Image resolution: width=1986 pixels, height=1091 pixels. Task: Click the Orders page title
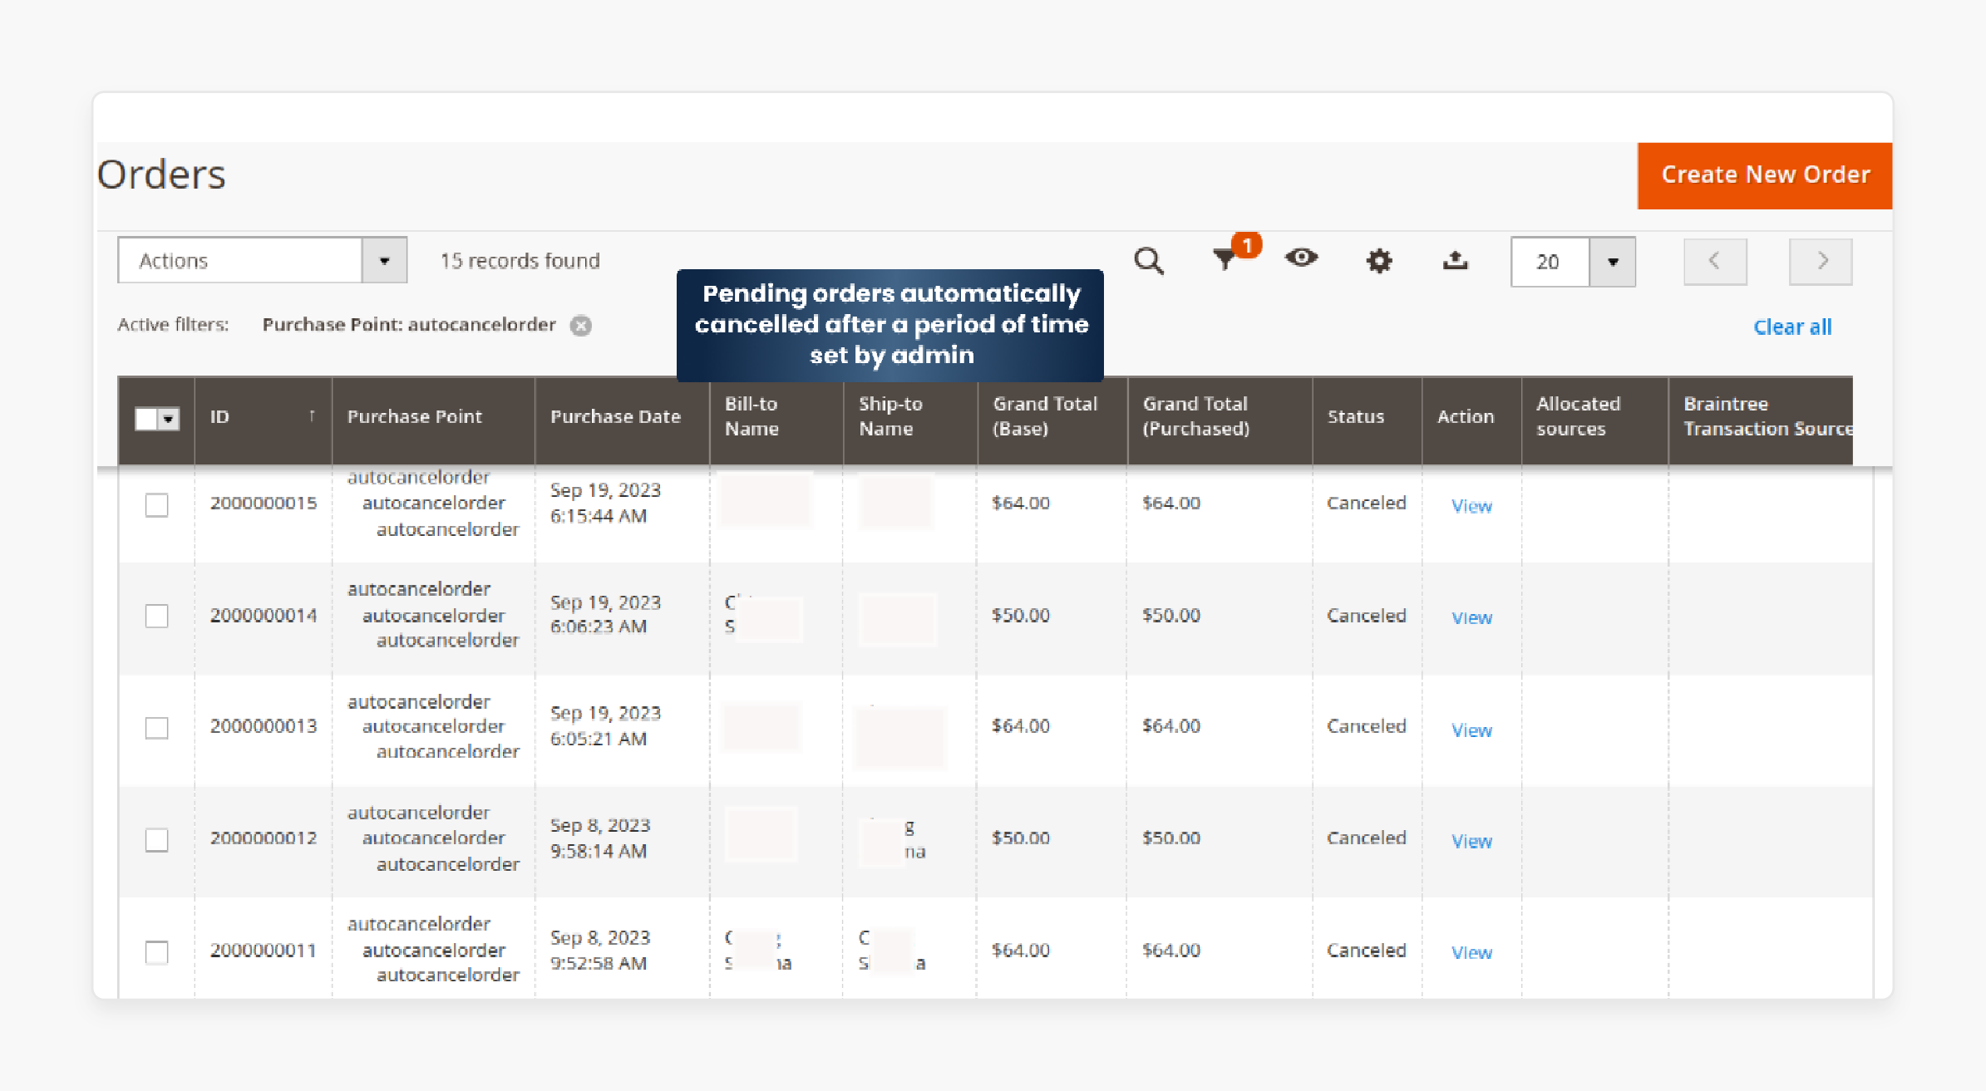click(161, 174)
